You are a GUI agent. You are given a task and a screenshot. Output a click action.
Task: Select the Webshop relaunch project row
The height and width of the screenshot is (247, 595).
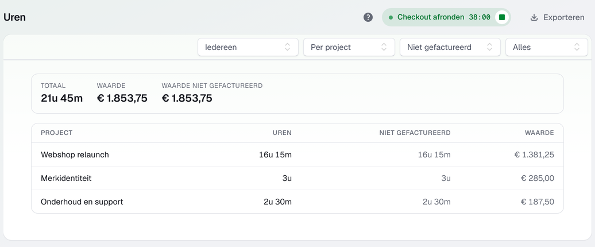tap(297, 155)
